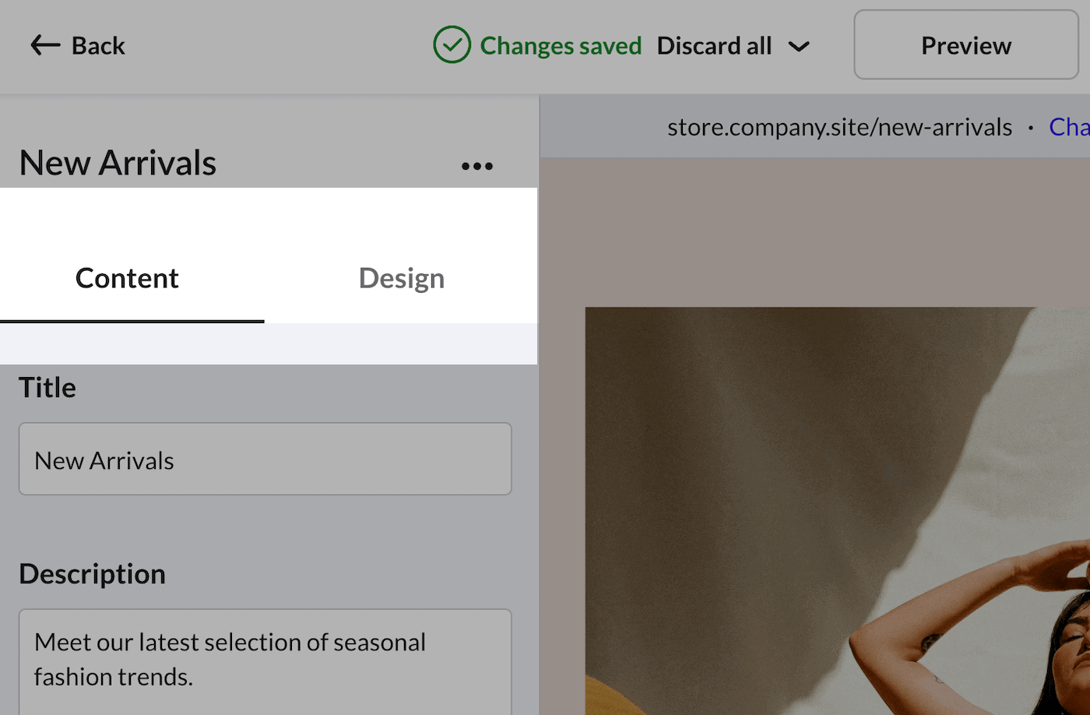Screen dimensions: 1090x715
Task: Click the store.company.site/new-arrivals URL
Action: click(x=839, y=126)
